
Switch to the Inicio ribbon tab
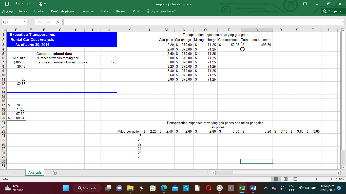[23, 11]
